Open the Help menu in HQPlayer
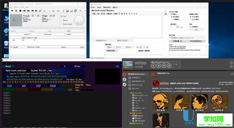234x128 pixels. point(27,7)
